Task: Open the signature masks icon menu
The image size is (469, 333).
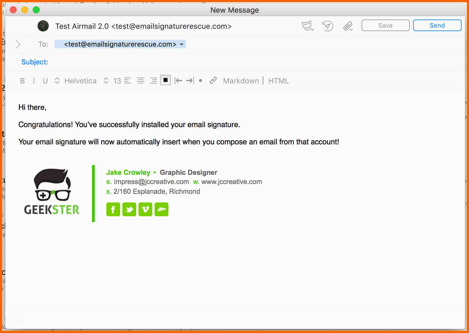Action: tap(307, 26)
